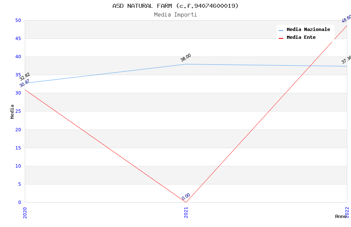Click the 38.00 data label
Image resolution: width=351 pixels, height=227 pixels.
coord(186,57)
